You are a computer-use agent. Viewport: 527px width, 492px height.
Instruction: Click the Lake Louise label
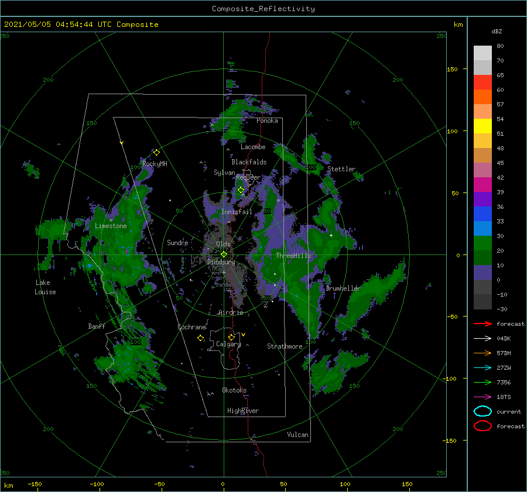coord(45,287)
